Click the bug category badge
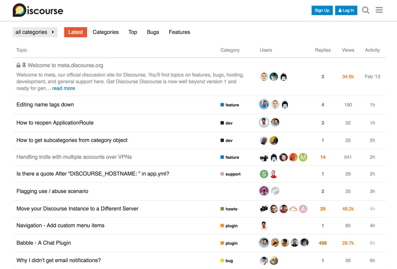Viewport: 397px width, 269px height. click(227, 261)
